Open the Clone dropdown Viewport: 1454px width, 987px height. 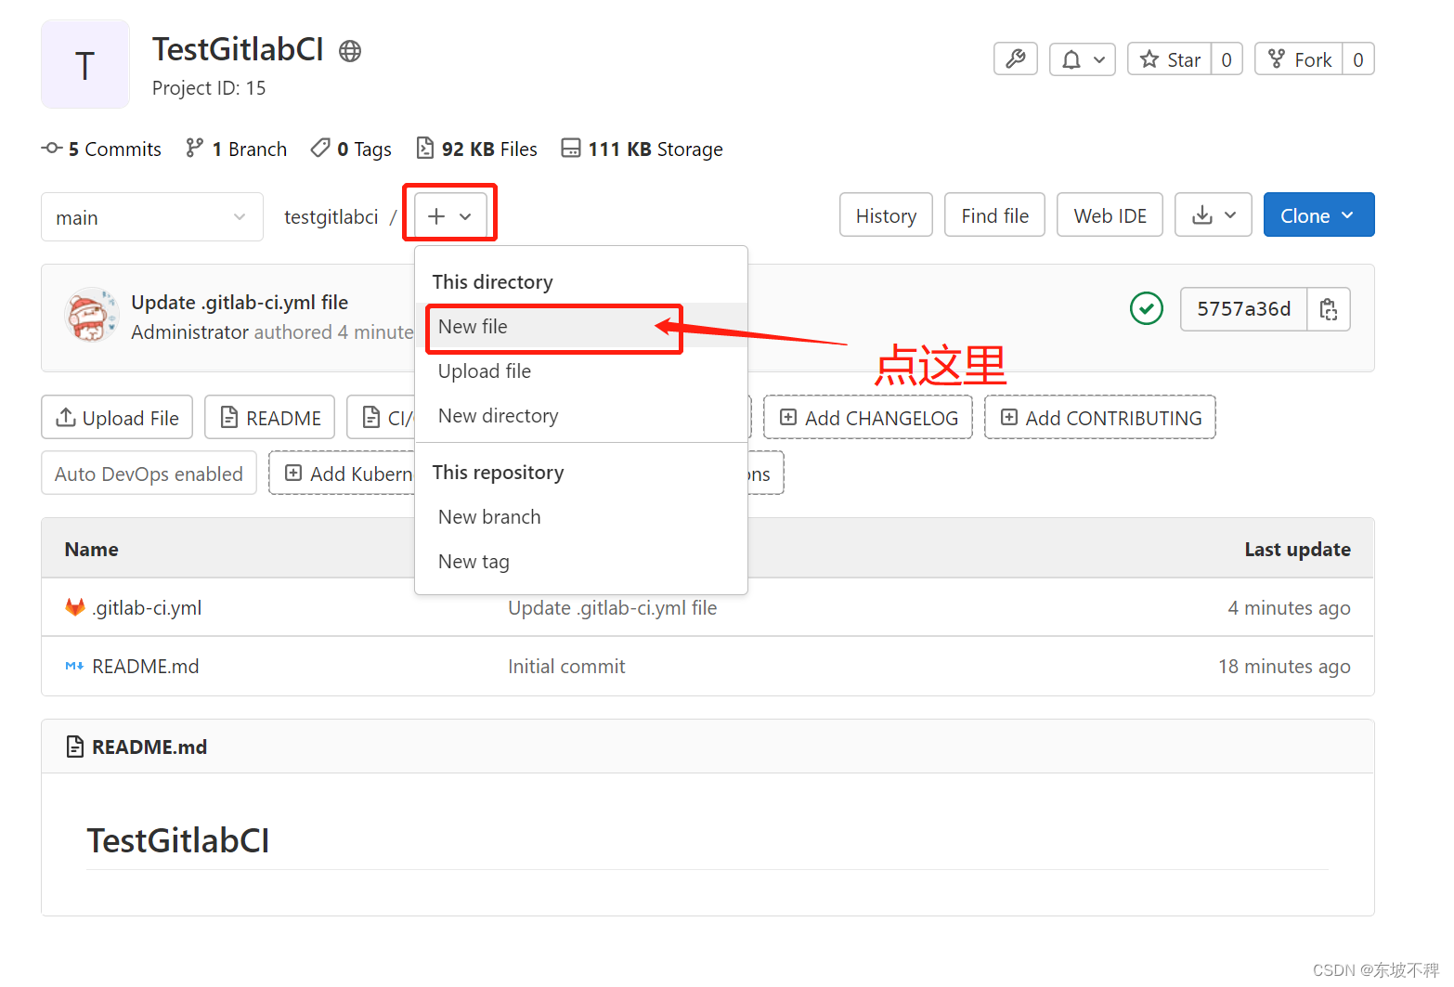(1318, 215)
